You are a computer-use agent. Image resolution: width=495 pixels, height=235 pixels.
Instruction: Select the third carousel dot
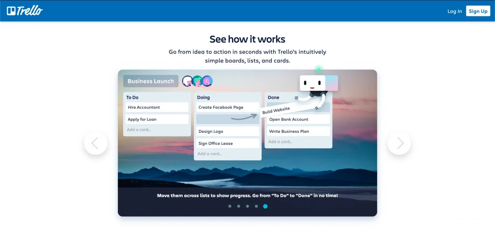247,206
